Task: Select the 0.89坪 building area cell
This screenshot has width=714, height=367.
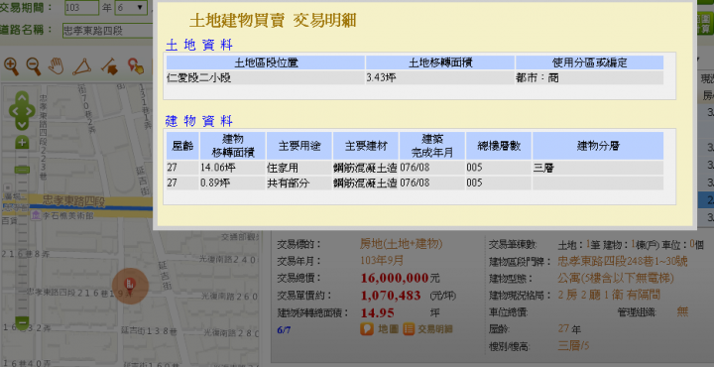Action: pos(233,183)
